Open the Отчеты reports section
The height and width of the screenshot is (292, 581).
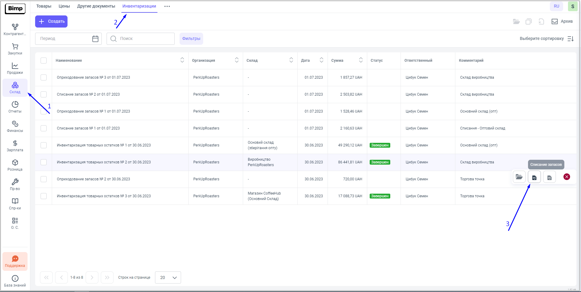click(x=15, y=107)
